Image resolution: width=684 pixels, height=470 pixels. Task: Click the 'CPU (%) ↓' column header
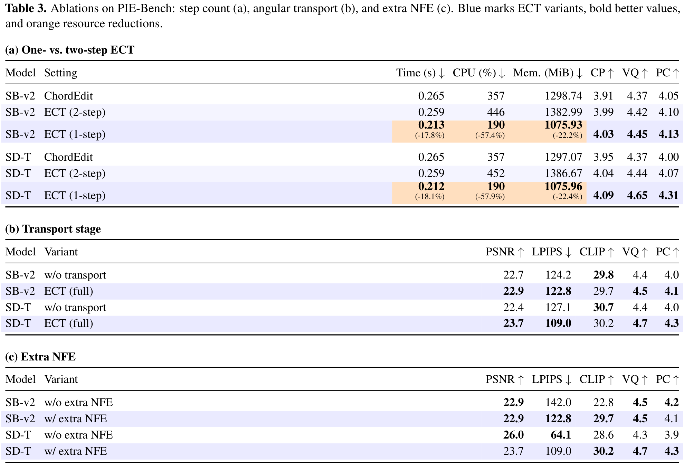[479, 73]
